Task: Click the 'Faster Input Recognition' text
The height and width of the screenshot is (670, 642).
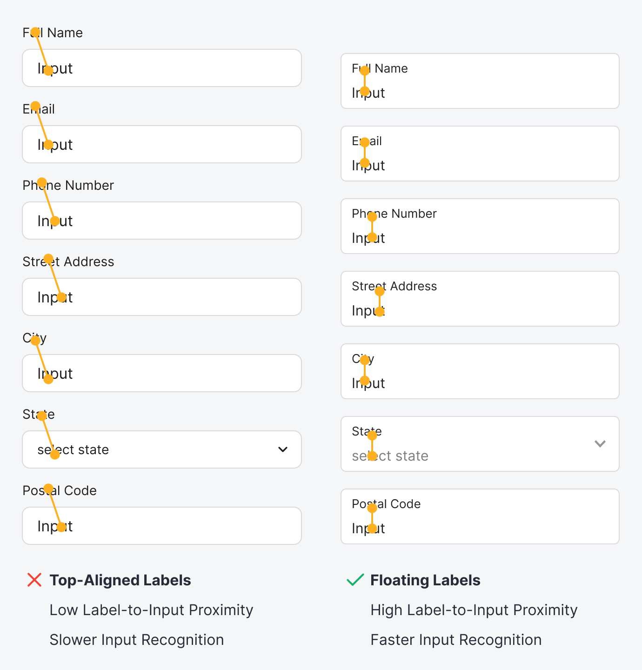Action: click(x=456, y=640)
